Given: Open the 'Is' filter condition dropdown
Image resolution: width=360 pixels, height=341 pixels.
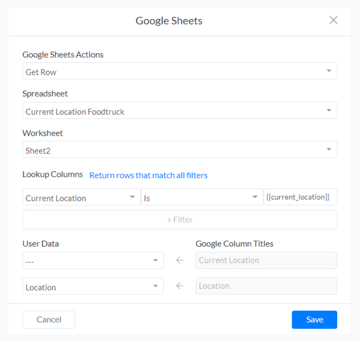Looking at the screenshot, I should (202, 197).
